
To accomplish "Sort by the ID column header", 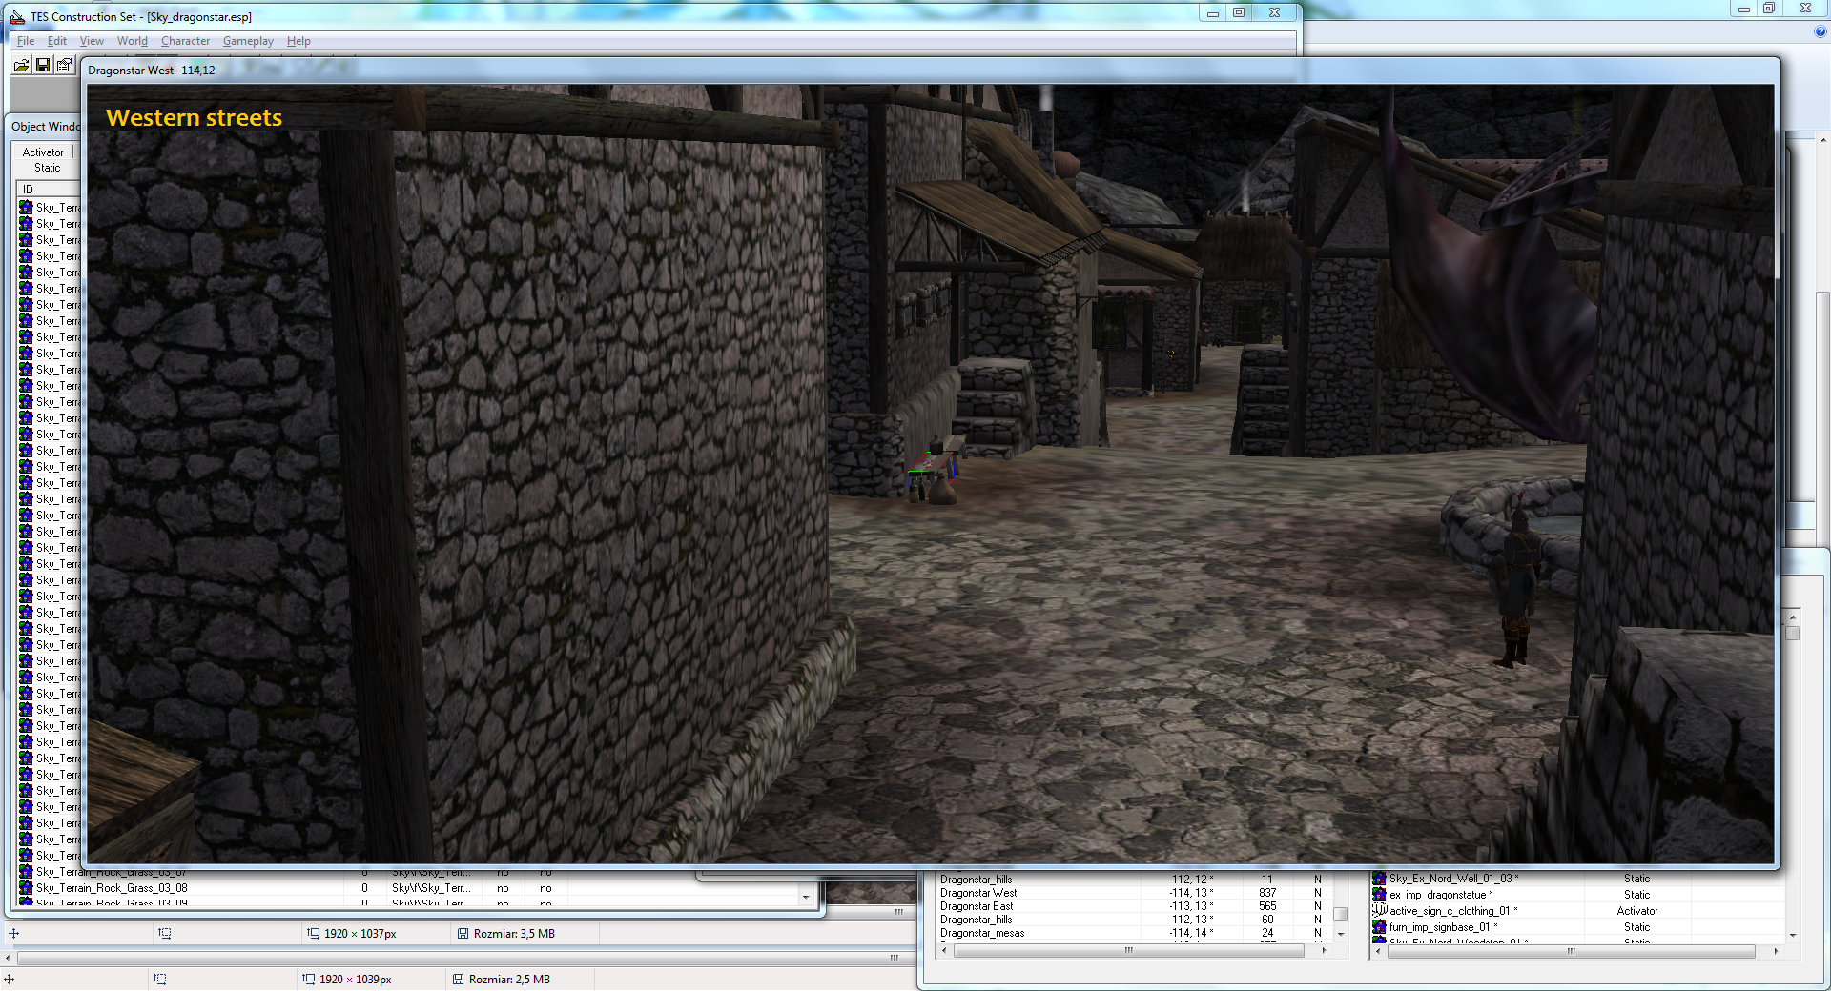I will tap(48, 189).
